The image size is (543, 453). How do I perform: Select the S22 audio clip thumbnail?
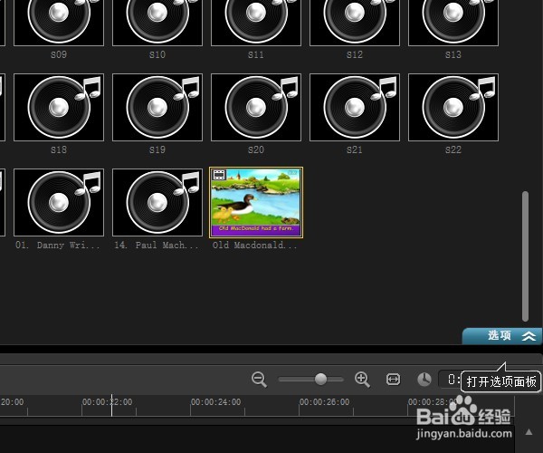pos(453,107)
